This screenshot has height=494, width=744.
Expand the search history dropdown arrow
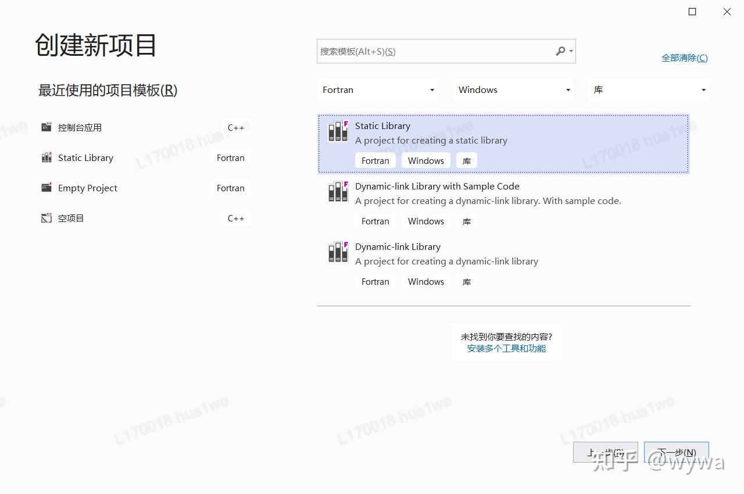point(570,51)
